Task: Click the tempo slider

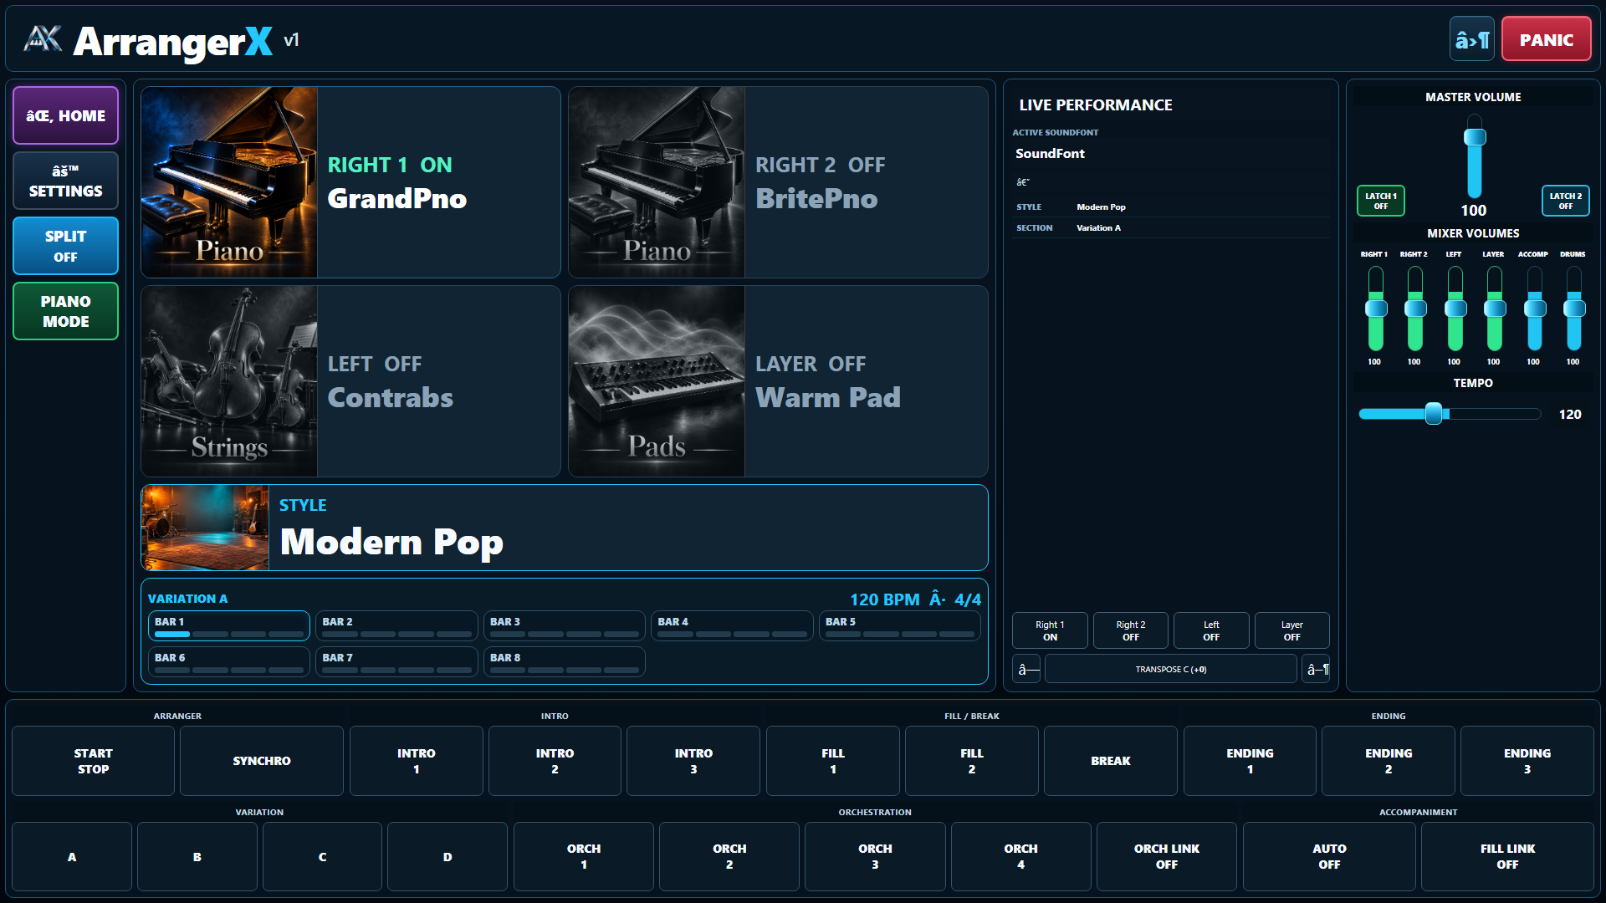Action: coord(1449,414)
